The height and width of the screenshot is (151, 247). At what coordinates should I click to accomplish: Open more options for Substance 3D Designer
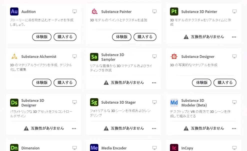click(74, 129)
